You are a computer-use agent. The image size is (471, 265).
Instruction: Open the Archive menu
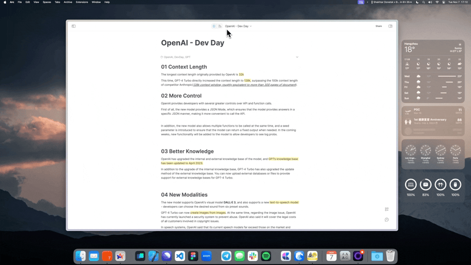coord(68,2)
